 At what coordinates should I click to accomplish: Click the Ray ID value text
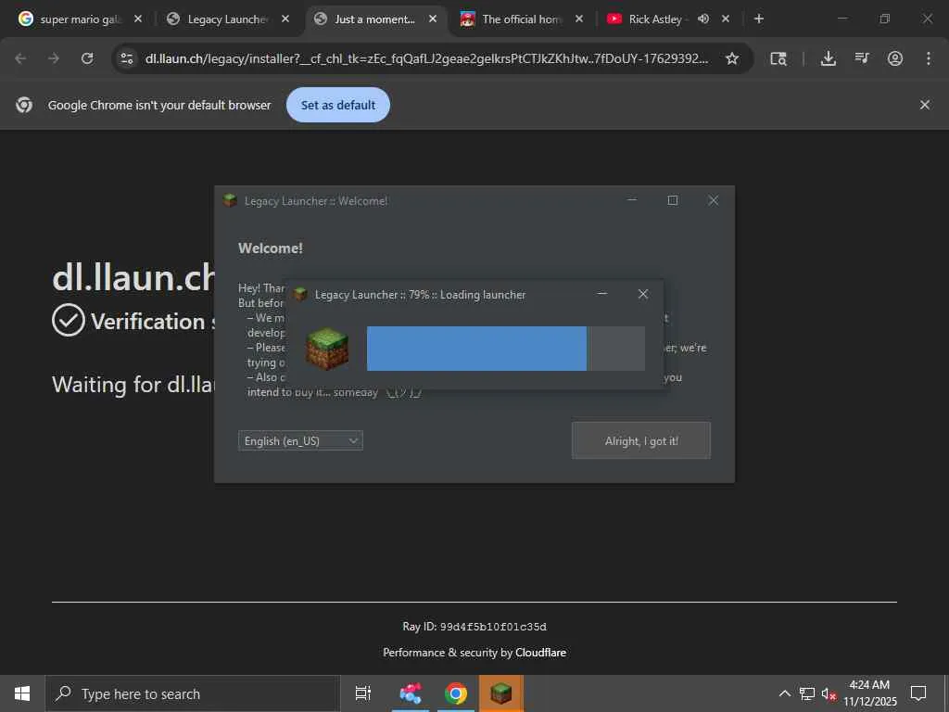[x=493, y=627]
